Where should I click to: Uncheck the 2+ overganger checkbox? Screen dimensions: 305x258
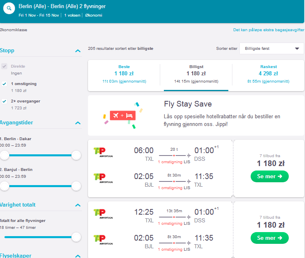(4, 101)
